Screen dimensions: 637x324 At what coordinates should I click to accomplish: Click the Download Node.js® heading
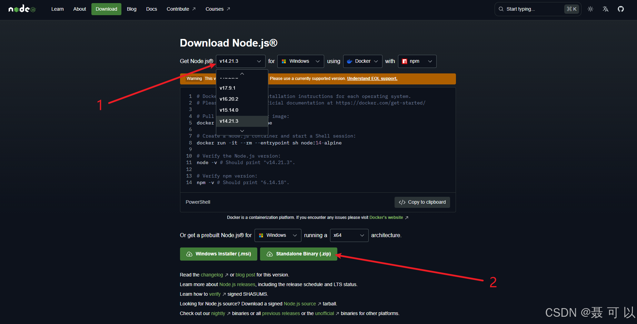coord(229,43)
